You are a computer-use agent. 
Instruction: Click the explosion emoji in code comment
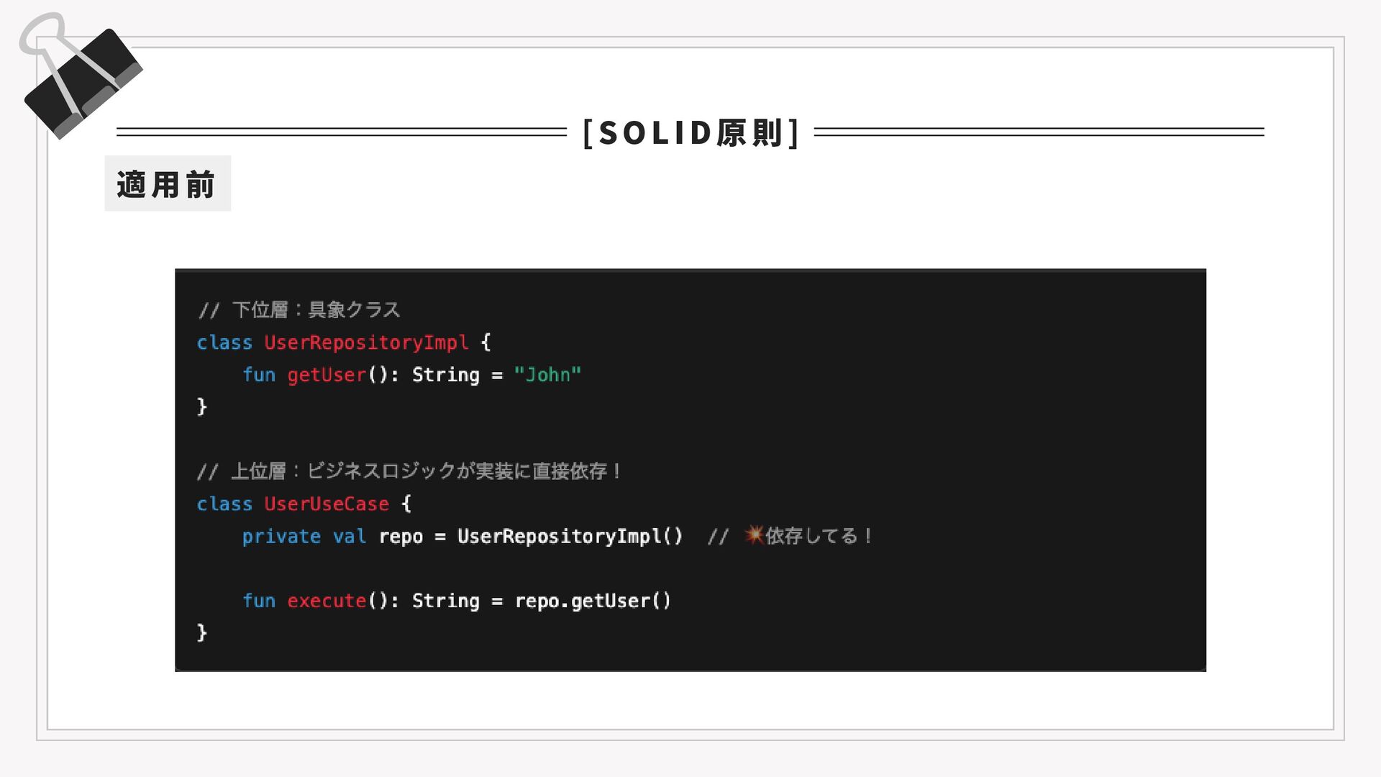[753, 535]
